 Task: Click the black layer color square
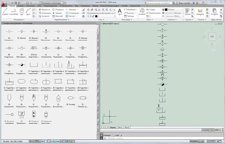[96, 16]
